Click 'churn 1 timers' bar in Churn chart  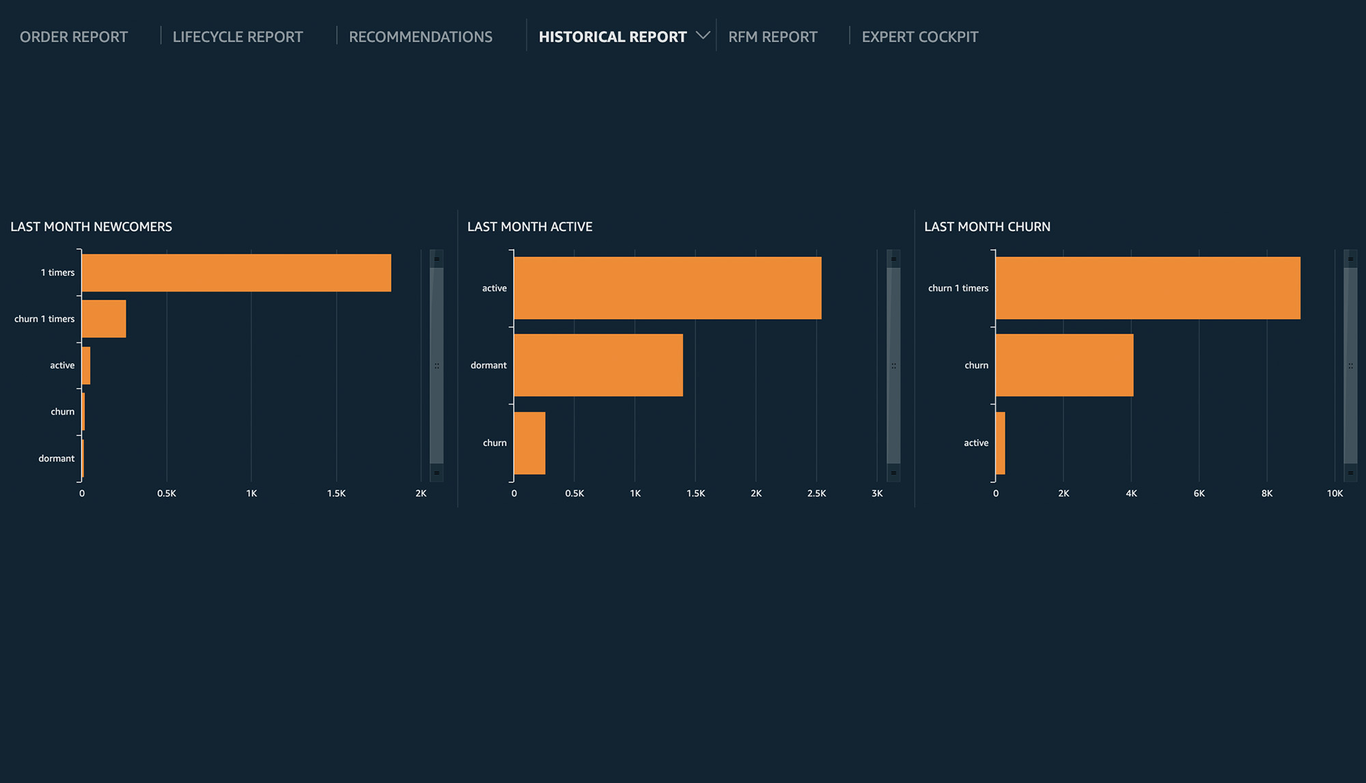click(1147, 288)
